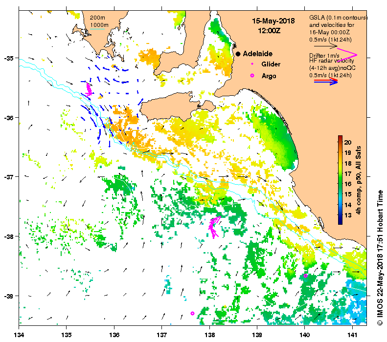Click the '140' longitude axis label
387x342 pixels.
(305, 335)
